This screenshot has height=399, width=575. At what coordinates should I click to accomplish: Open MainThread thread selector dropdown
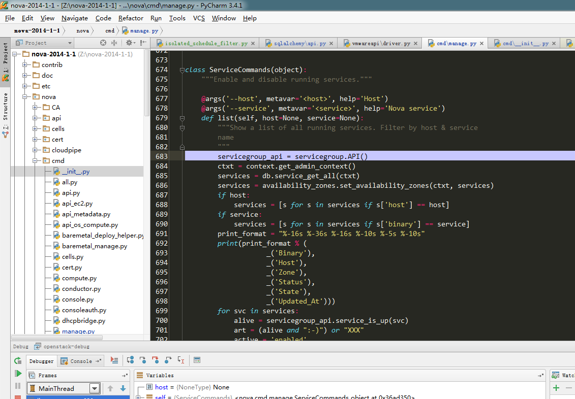[x=95, y=388]
